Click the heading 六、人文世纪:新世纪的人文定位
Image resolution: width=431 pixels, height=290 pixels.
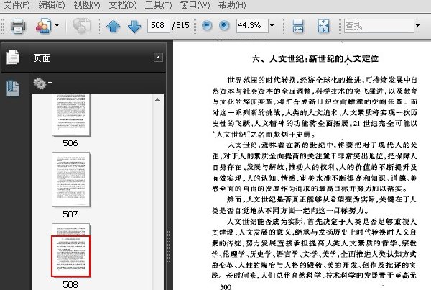315,59
